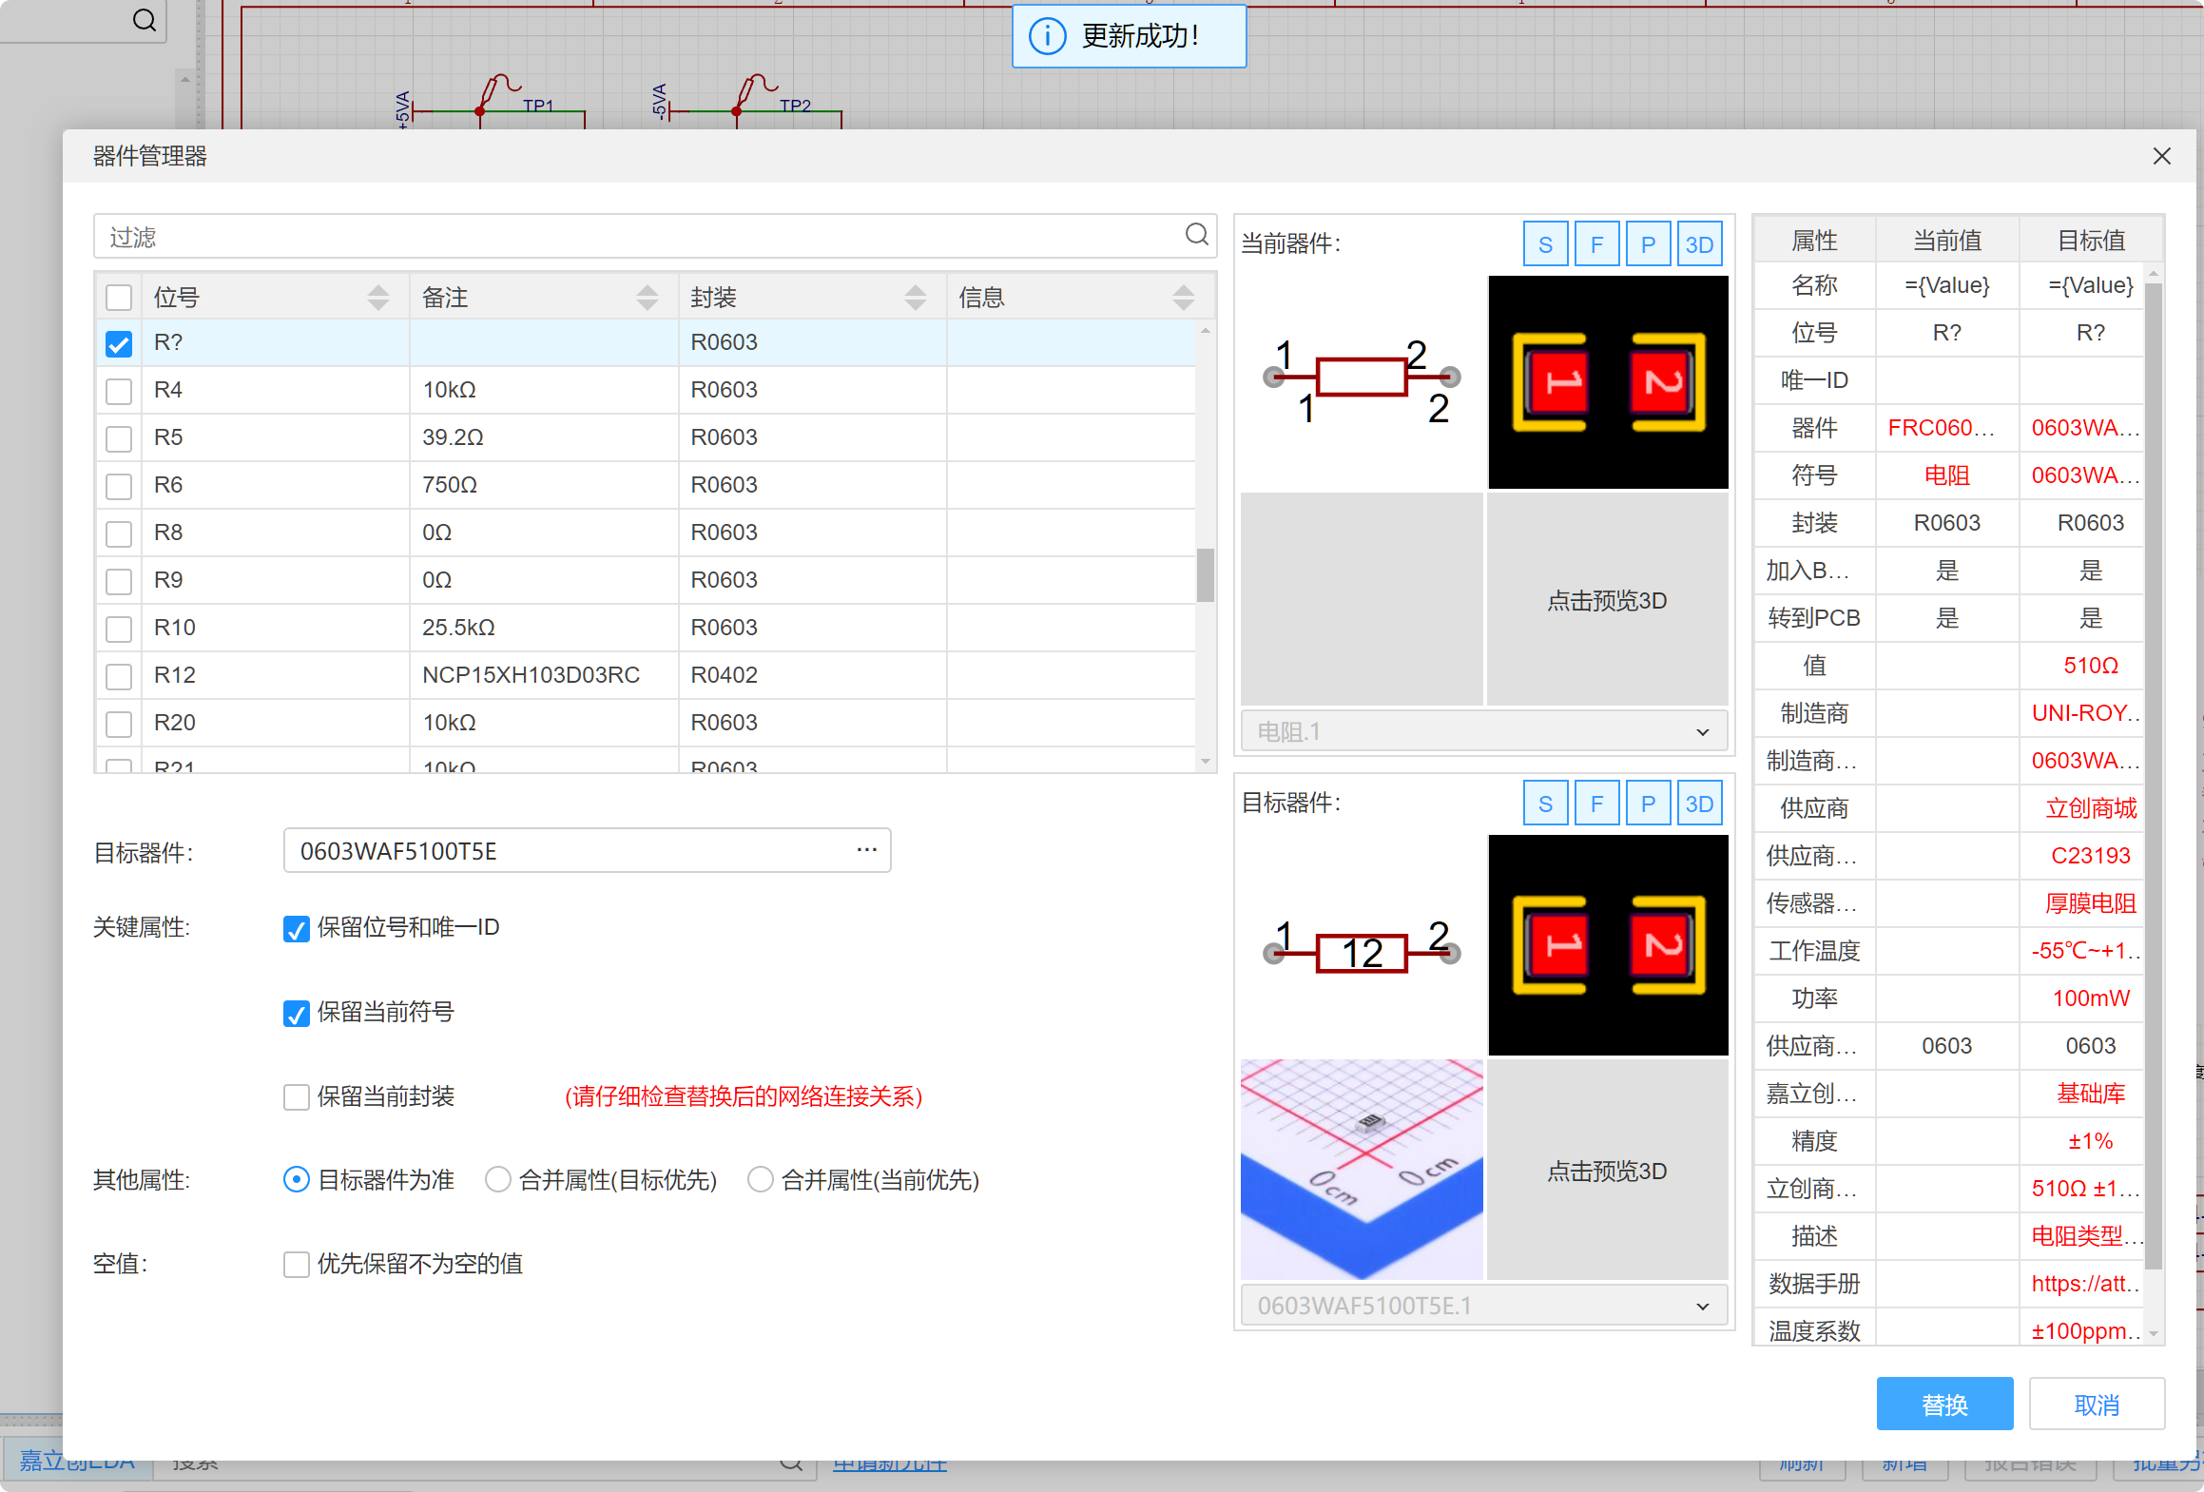Click component list vertical scrollbar
The image size is (2204, 1492).
coord(1205,574)
